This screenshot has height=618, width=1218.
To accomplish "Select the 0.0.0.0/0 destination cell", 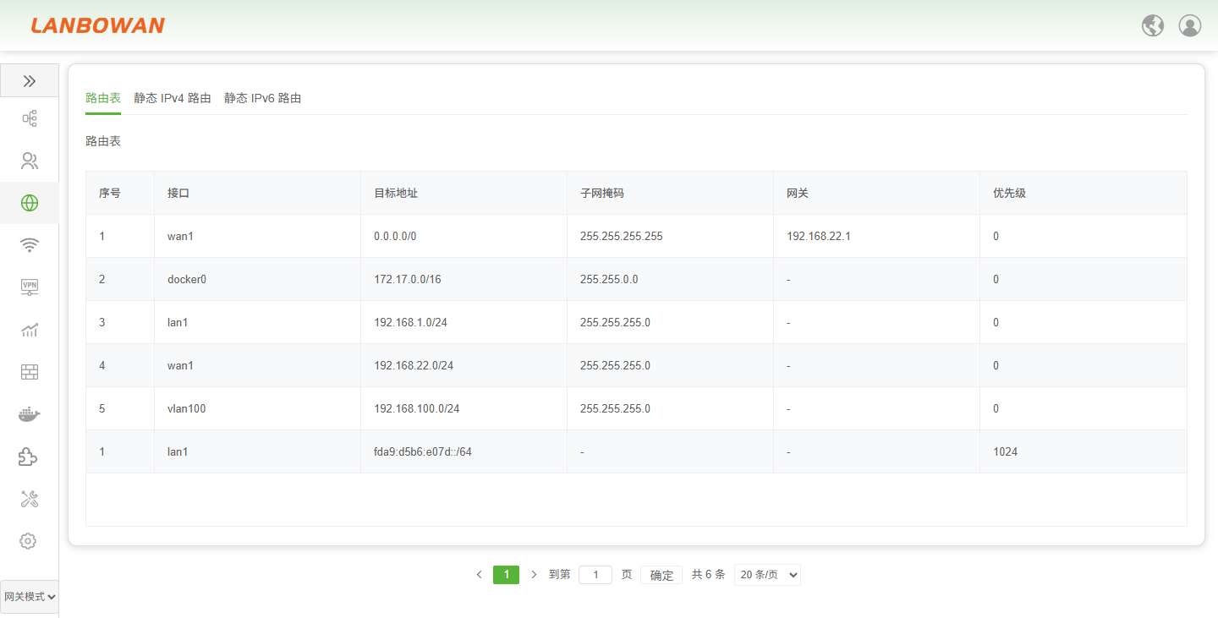I will pyautogui.click(x=464, y=236).
